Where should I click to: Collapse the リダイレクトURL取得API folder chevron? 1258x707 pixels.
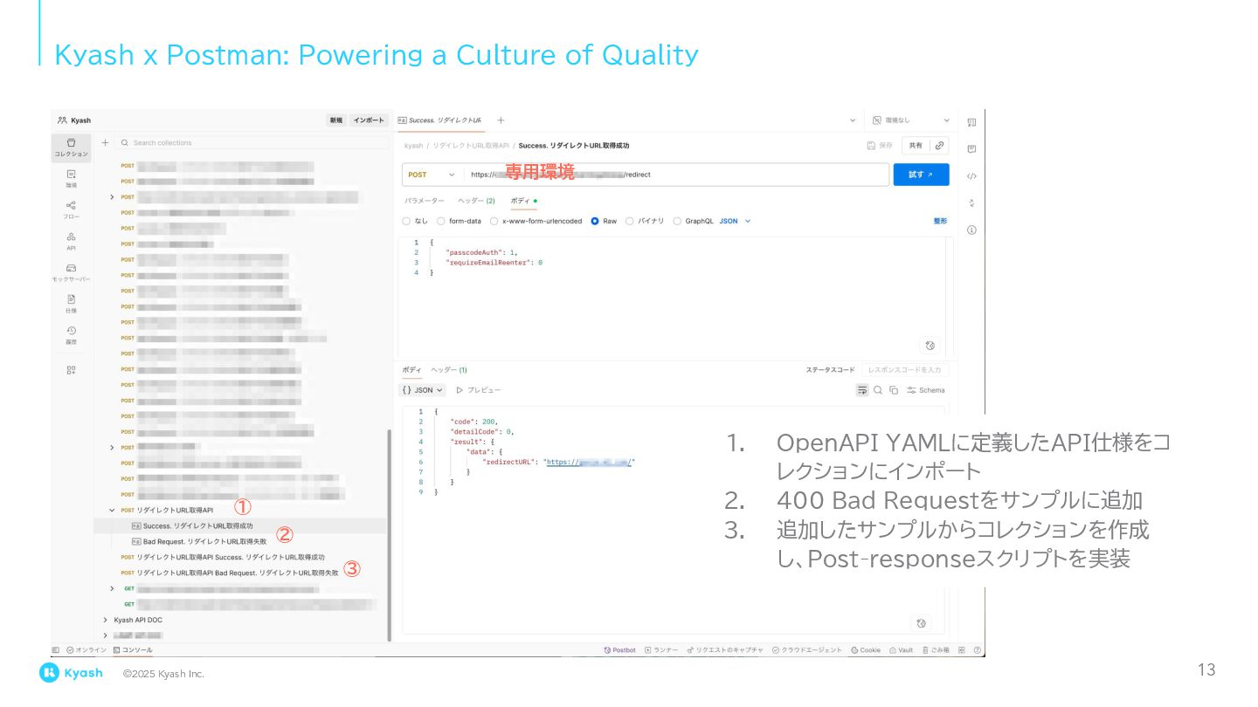point(112,510)
